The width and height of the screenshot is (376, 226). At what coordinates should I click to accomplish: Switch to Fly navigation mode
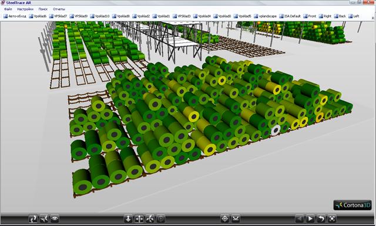tap(44, 219)
